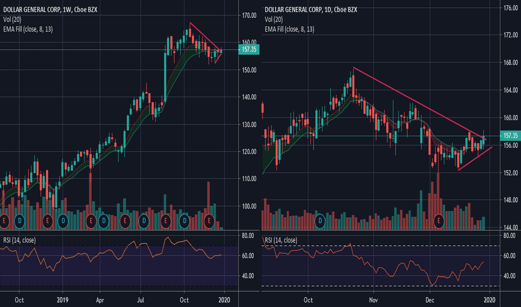Click the 2020 label on daily time axis
The height and width of the screenshot is (307, 521).
[490, 300]
